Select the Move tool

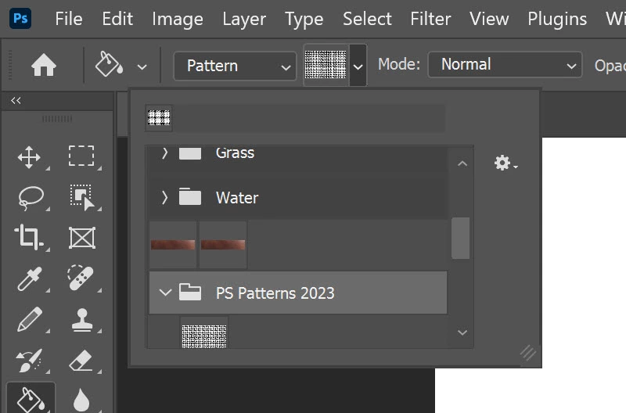(x=29, y=156)
